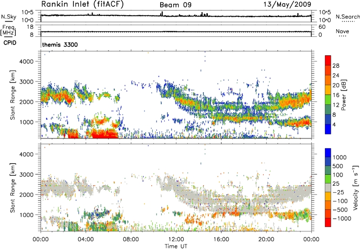Click the "12:00" time tick label
This screenshot has width=360, height=249.
176,240
